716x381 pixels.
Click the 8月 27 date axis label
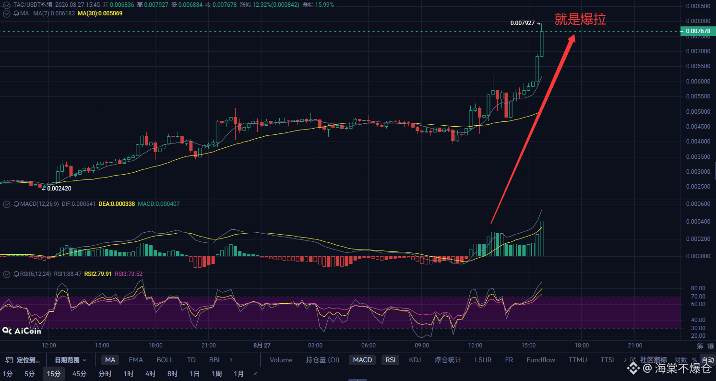click(x=261, y=345)
